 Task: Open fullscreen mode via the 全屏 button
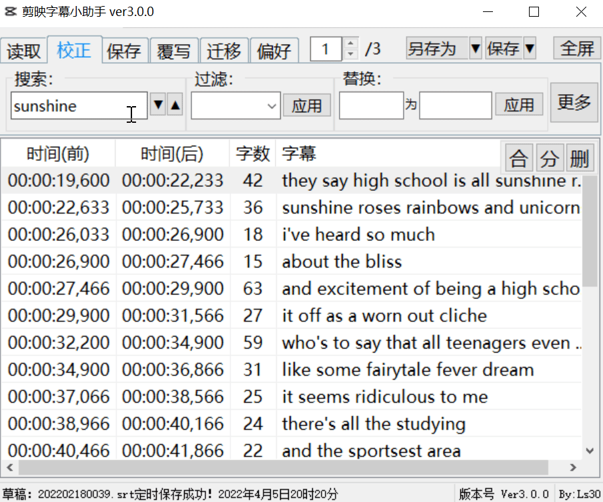pos(578,48)
